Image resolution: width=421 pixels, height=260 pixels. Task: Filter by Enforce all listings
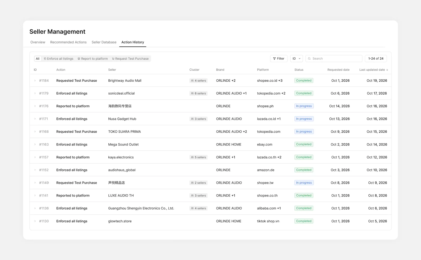tap(59, 59)
